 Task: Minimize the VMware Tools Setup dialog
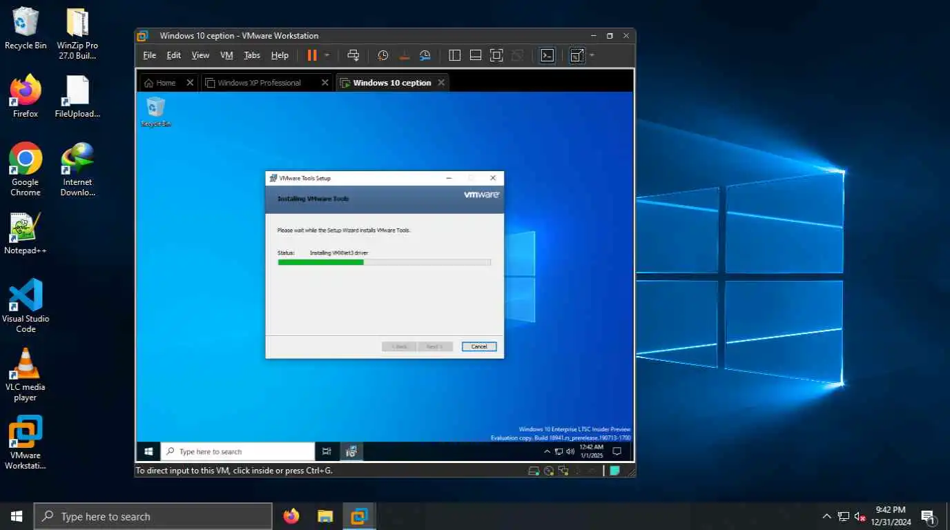(x=449, y=178)
